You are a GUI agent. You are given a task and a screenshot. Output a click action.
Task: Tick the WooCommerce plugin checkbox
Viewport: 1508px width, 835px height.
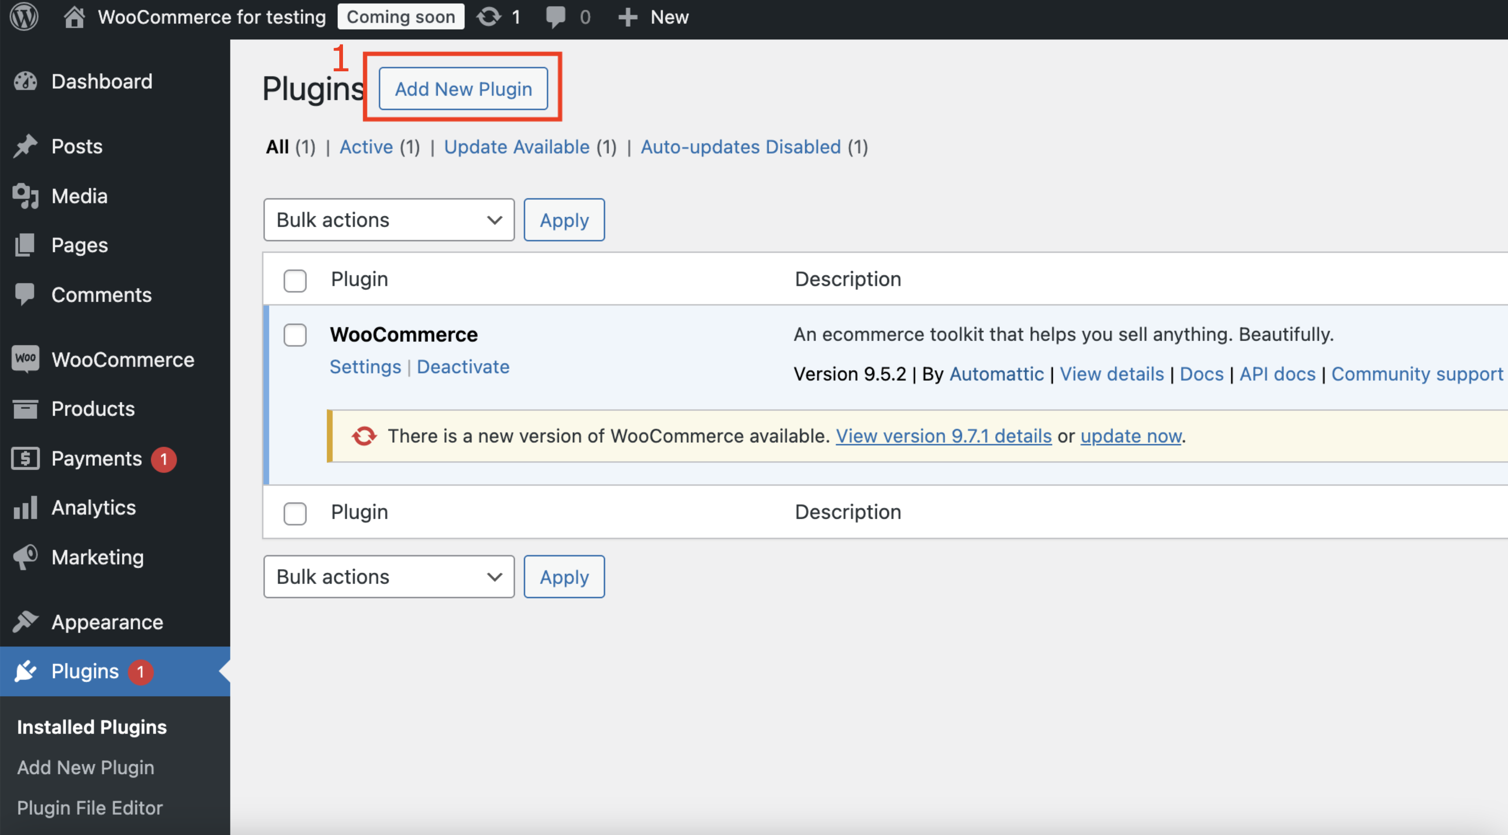coord(295,335)
